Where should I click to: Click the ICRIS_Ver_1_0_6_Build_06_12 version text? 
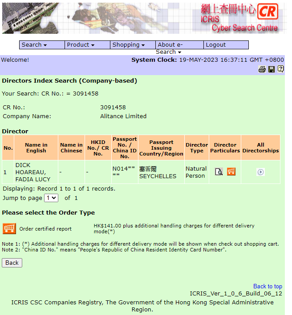click(x=236, y=294)
